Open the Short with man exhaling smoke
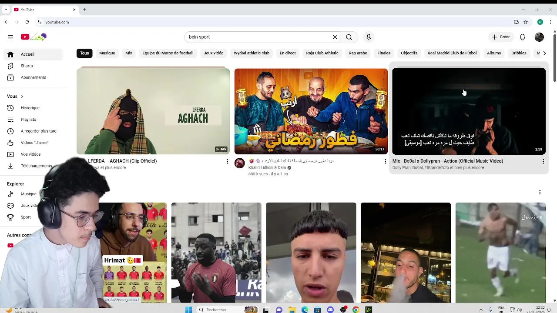Screen dimensions: 557x313 (406, 253)
